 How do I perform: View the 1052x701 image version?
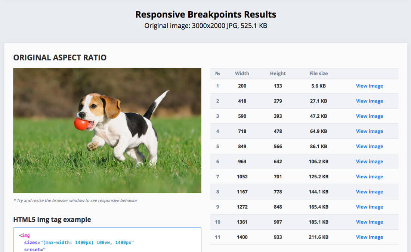(x=369, y=177)
